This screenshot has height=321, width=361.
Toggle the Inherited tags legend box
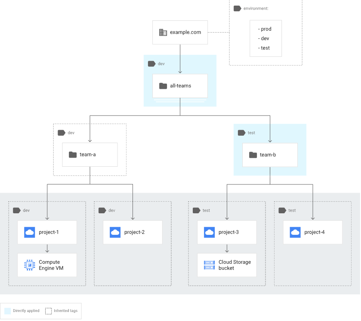(48, 311)
